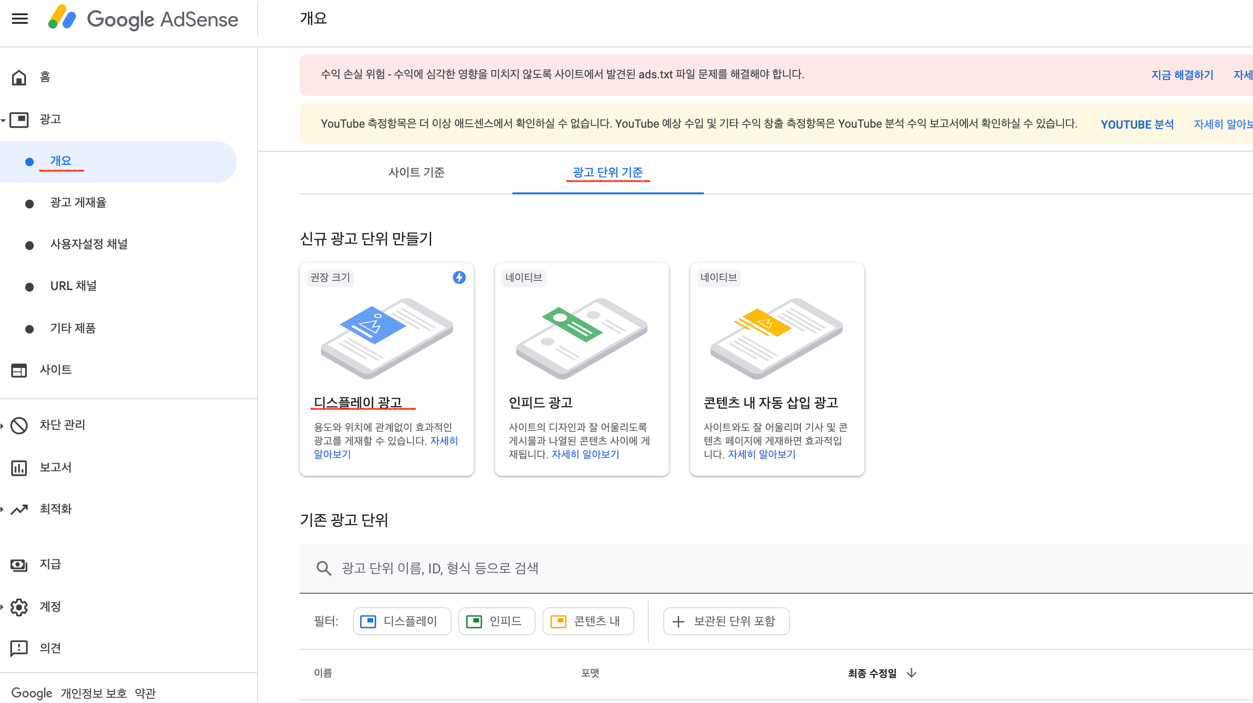Click the search magnifier icon

(x=323, y=568)
